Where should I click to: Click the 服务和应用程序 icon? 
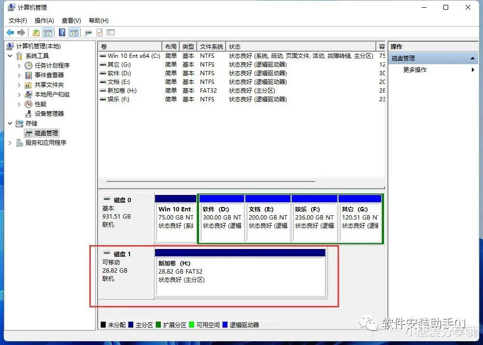[x=19, y=143]
